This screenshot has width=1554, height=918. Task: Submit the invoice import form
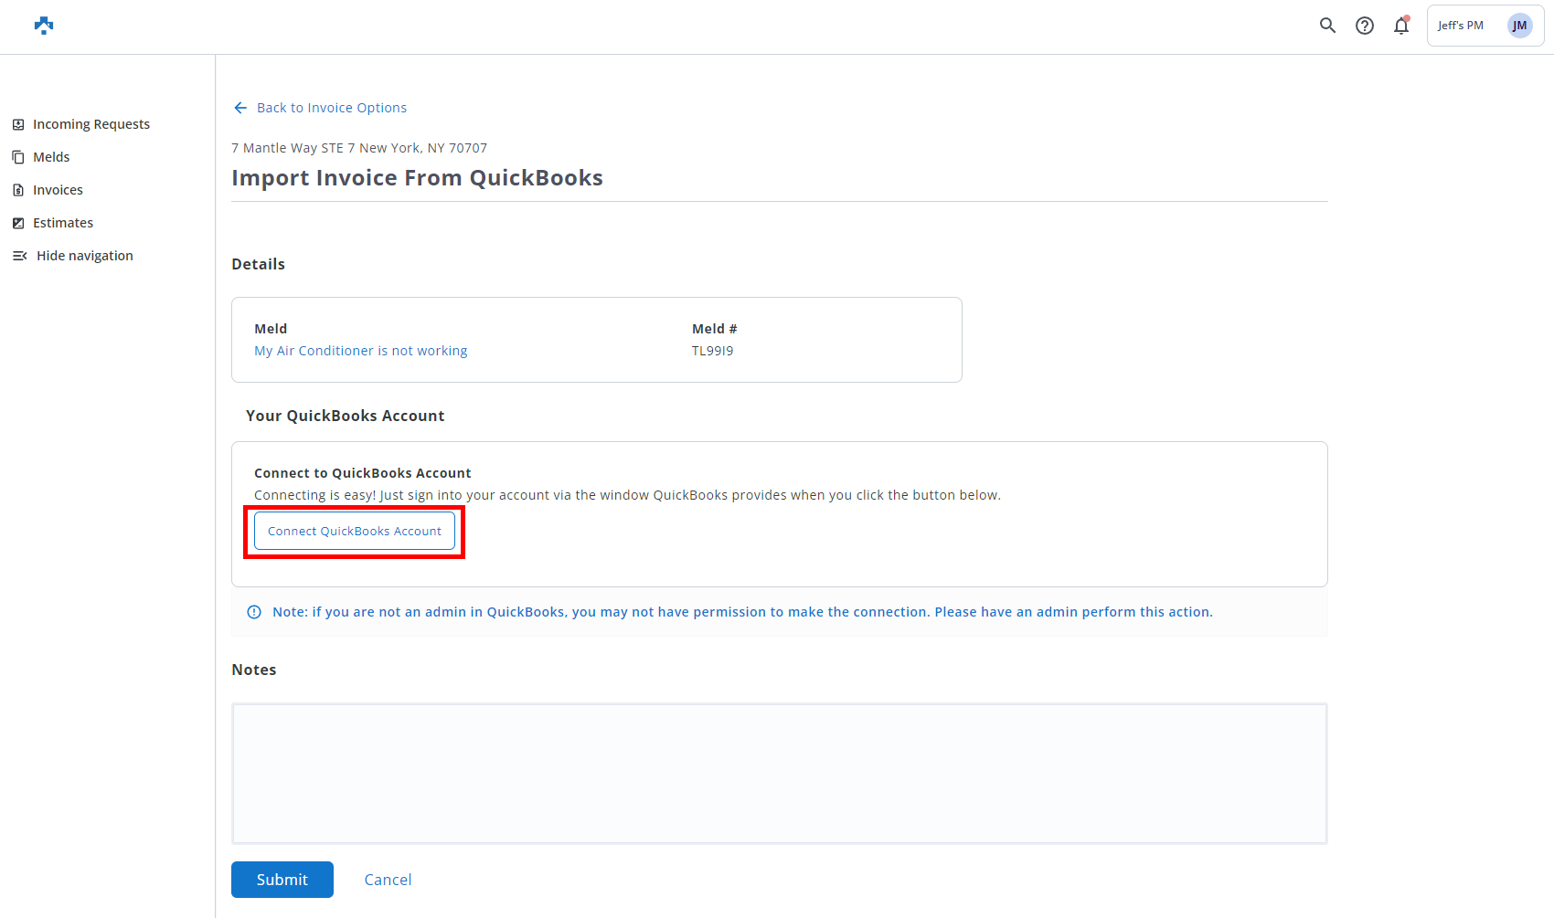tap(282, 880)
